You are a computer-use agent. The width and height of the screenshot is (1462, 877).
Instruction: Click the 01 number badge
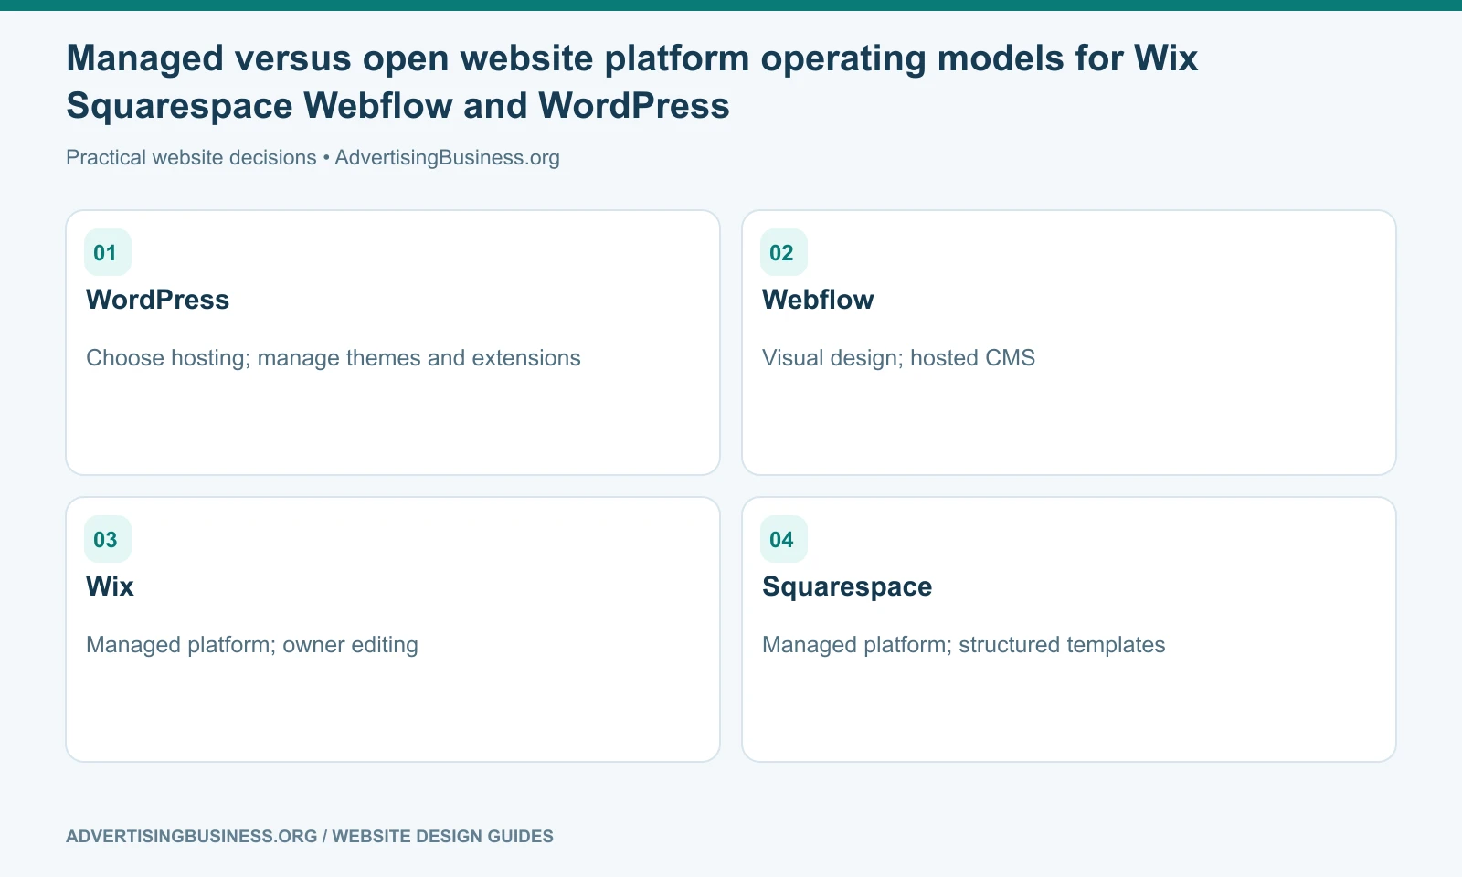(108, 252)
